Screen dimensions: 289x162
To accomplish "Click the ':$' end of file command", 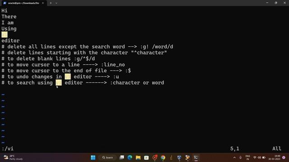I will click(128, 71).
